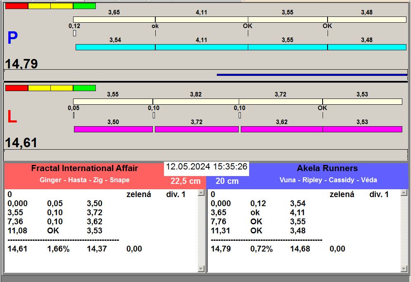Image resolution: width=411 pixels, height=282 pixels.
Task: Select the blue progress bar under lane P
Action: (x=312, y=75)
